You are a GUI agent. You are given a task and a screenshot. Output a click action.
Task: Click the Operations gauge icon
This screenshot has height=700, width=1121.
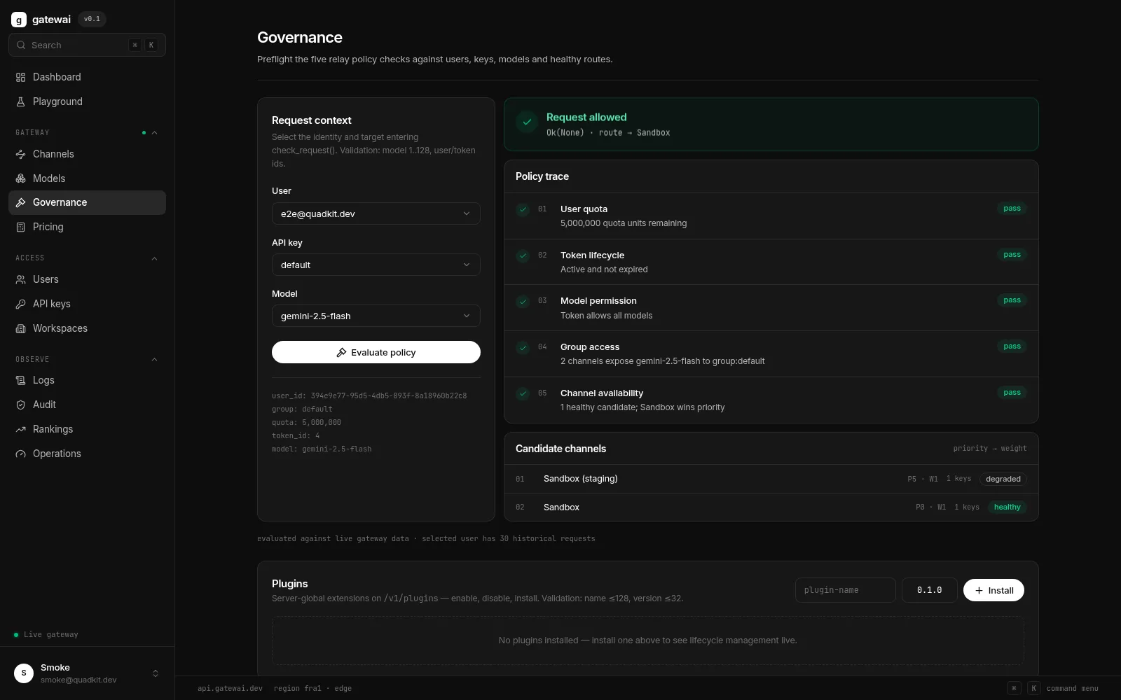tap(20, 454)
